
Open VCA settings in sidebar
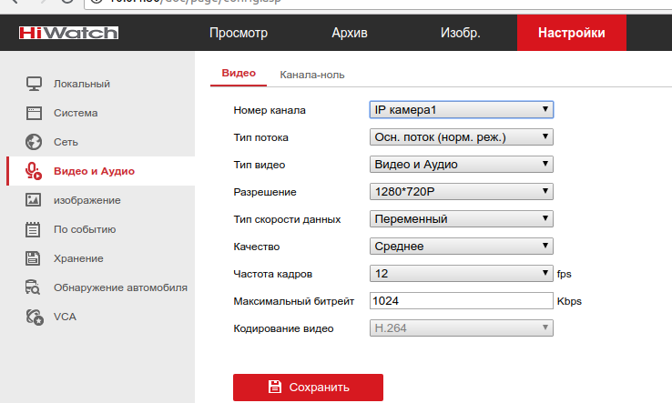point(66,317)
